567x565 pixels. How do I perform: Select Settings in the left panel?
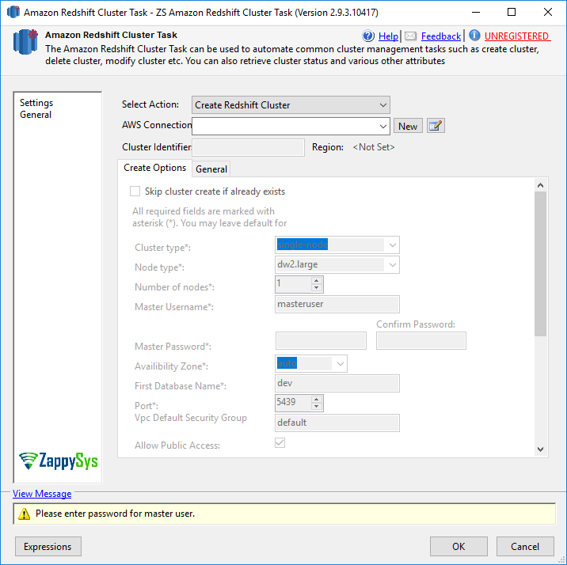(x=36, y=103)
